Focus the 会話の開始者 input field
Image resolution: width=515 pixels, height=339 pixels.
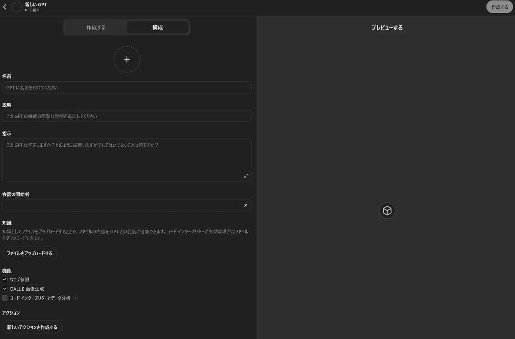tap(121, 205)
